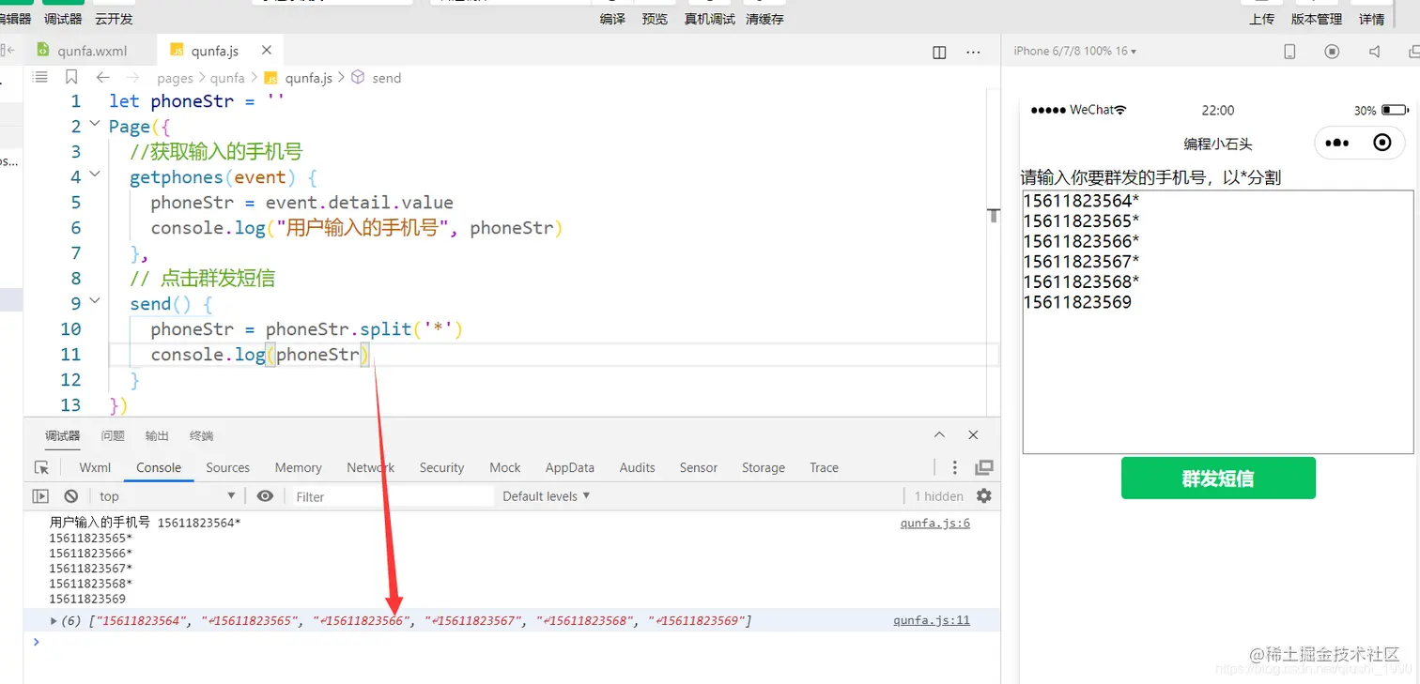Open the Security devtools tab

(x=442, y=467)
